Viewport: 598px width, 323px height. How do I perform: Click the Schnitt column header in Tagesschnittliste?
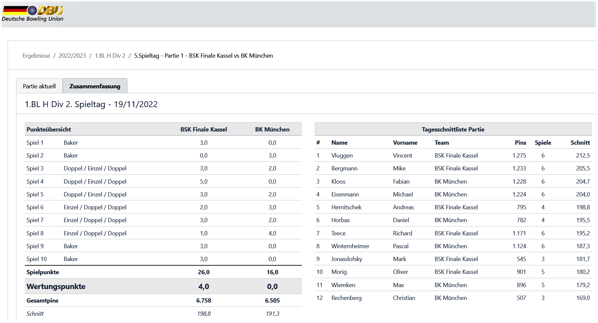tap(580, 143)
